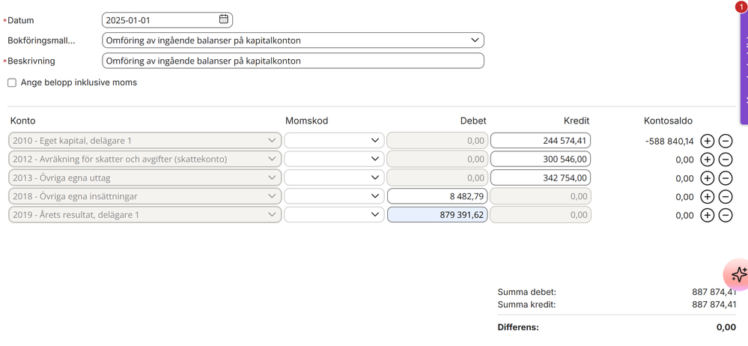Remove the 2019 Årets resultat row

(x=725, y=215)
